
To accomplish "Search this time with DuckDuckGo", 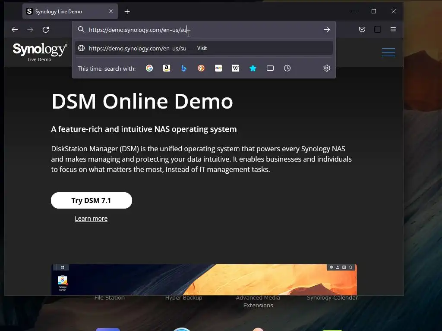I will [x=201, y=68].
